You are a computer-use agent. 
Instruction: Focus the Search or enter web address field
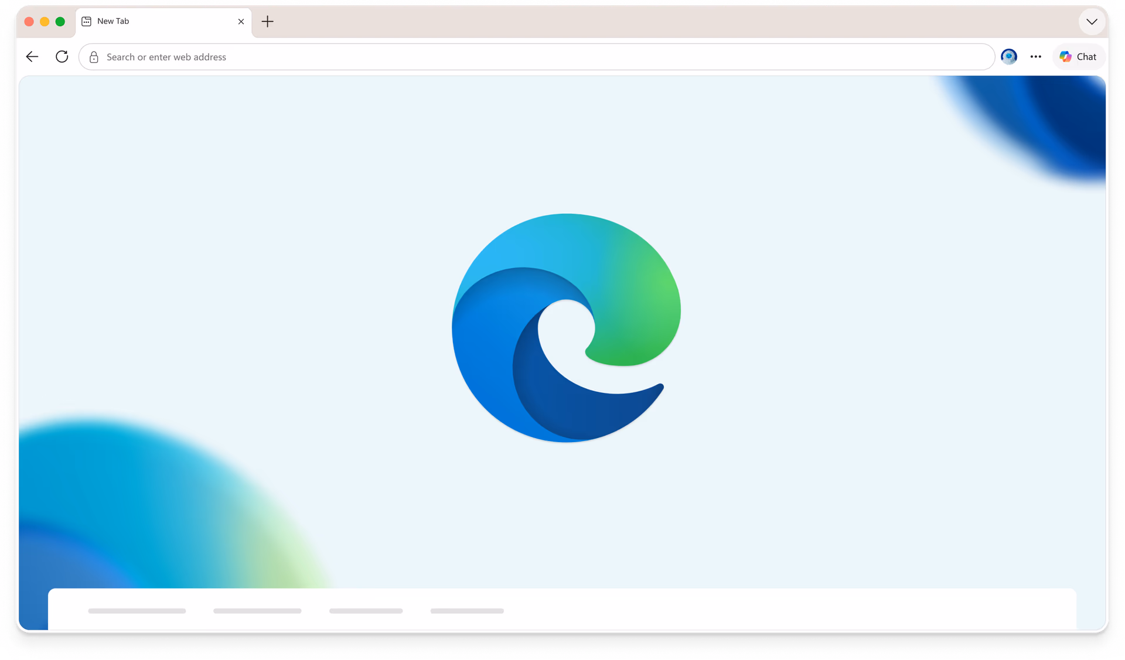pyautogui.click(x=537, y=57)
